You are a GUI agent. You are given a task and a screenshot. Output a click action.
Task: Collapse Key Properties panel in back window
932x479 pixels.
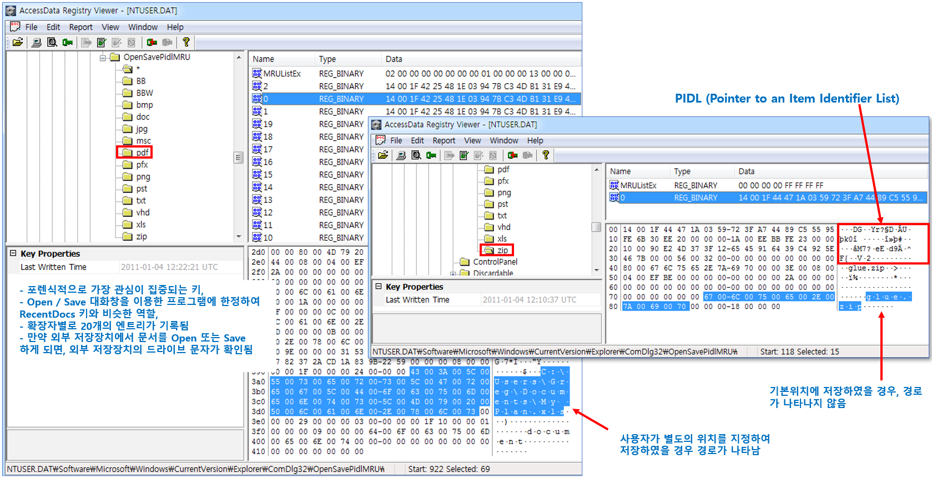click(13, 253)
